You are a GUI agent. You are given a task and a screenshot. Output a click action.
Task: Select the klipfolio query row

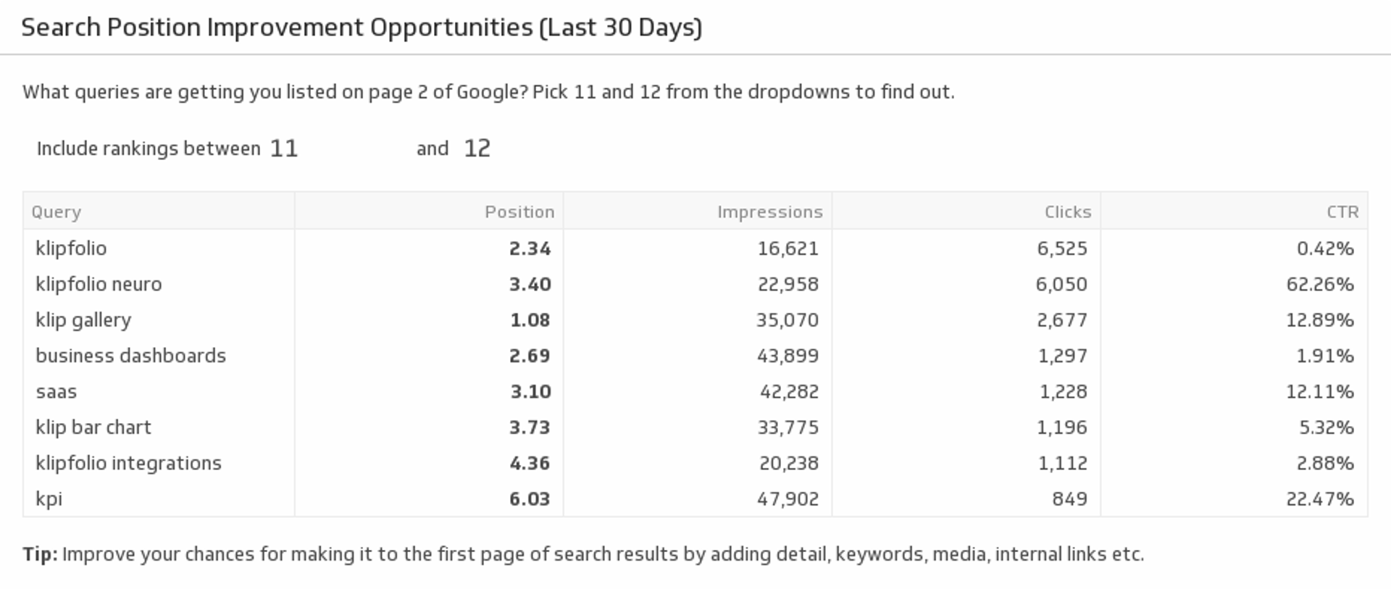point(71,248)
